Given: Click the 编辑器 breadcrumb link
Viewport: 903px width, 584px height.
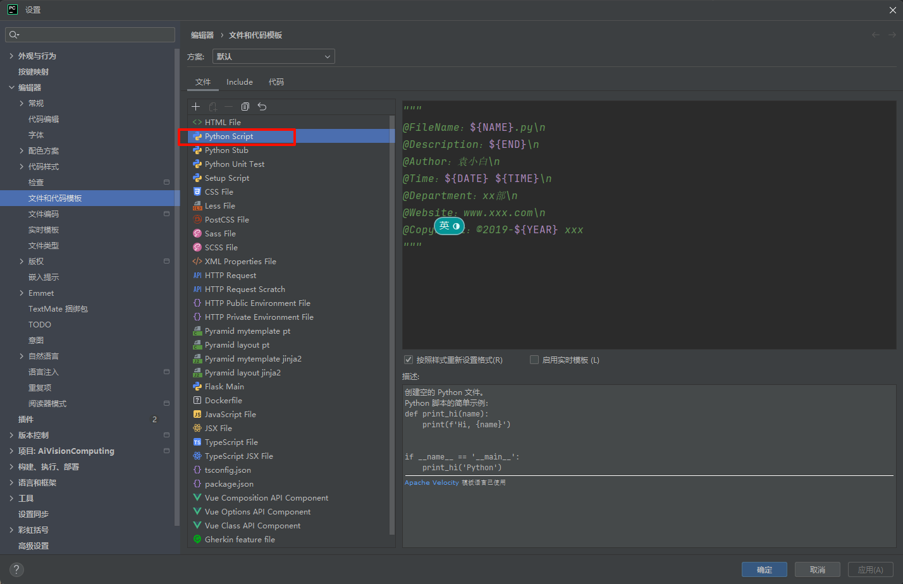Looking at the screenshot, I should coord(202,35).
